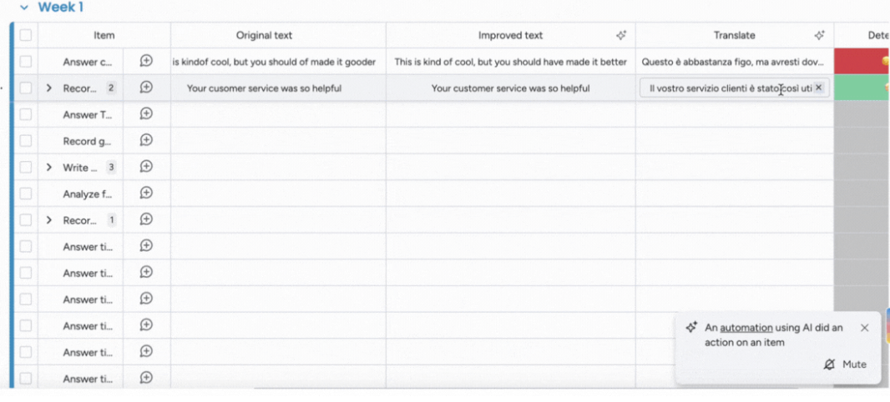Clear the Italian translation cell with the X icon
Image resolution: width=890 pixels, height=402 pixels.
pos(818,88)
